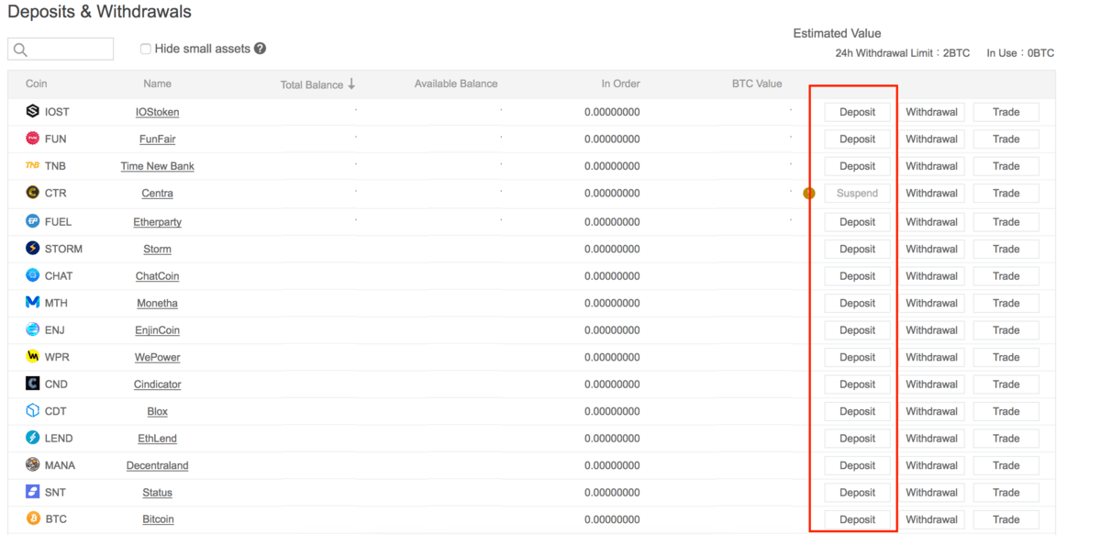The width and height of the screenshot is (1101, 535).
Task: Click the MTH In Order value
Action: (x=612, y=303)
